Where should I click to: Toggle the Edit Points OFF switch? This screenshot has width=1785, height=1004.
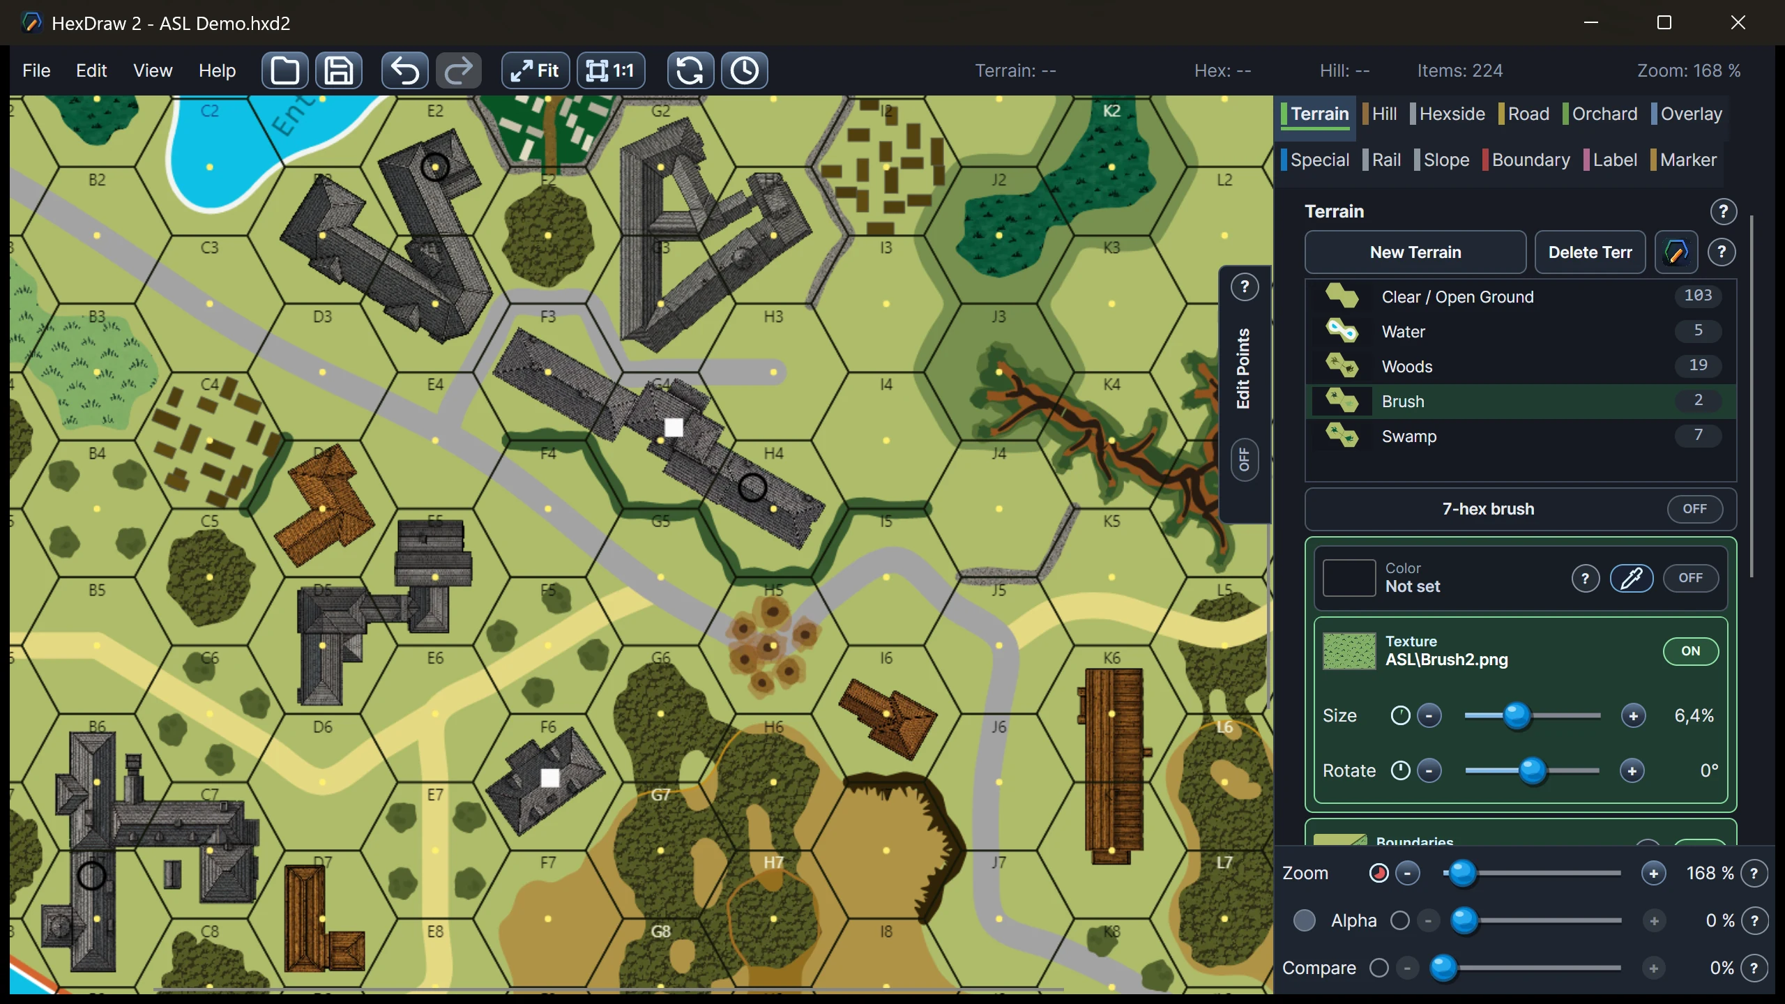[1245, 459]
